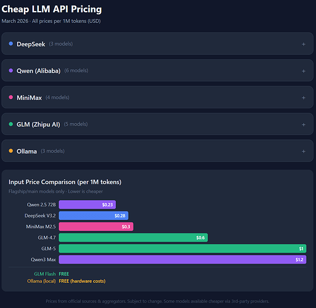The image size is (316, 308).
Task: Select the GLM-4.7 $0.6 bar
Action: [133, 238]
